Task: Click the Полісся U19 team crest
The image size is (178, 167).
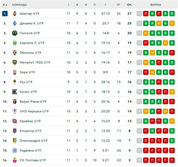Action: [15, 33]
